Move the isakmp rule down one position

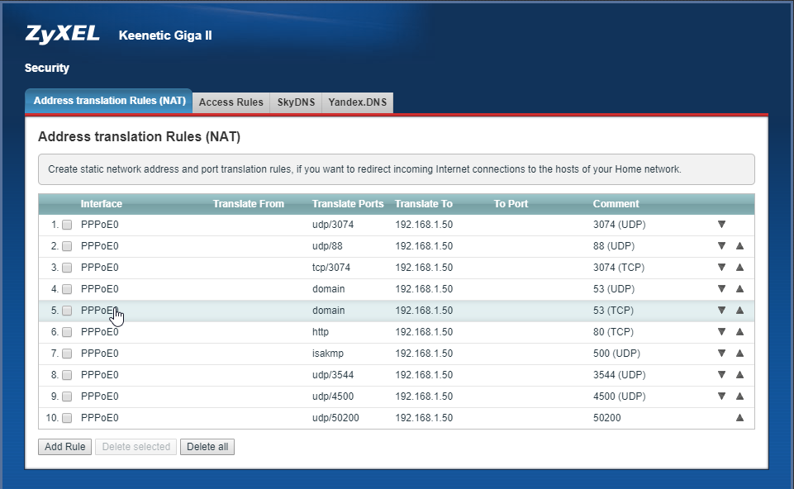[x=720, y=353]
